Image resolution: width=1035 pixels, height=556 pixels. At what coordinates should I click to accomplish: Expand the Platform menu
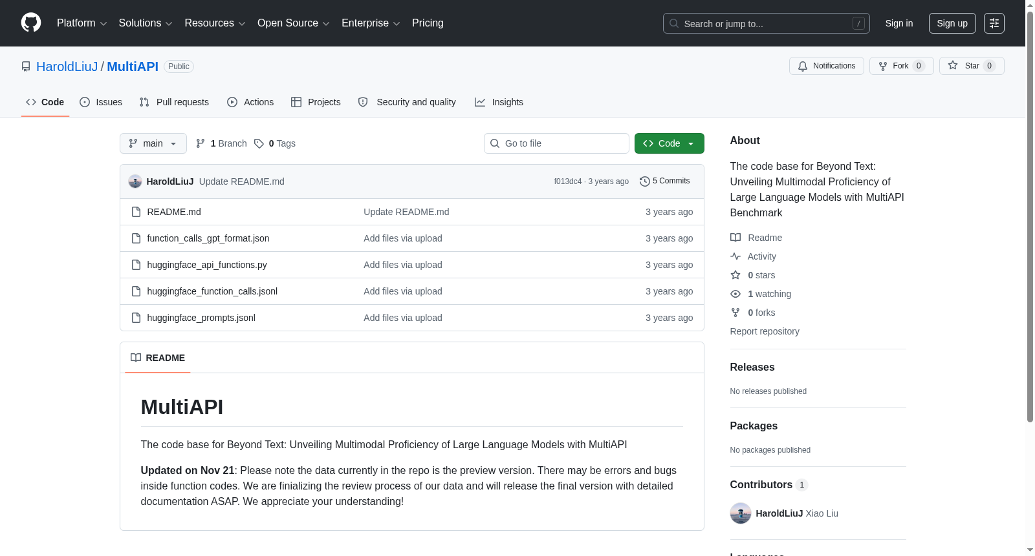(x=82, y=23)
